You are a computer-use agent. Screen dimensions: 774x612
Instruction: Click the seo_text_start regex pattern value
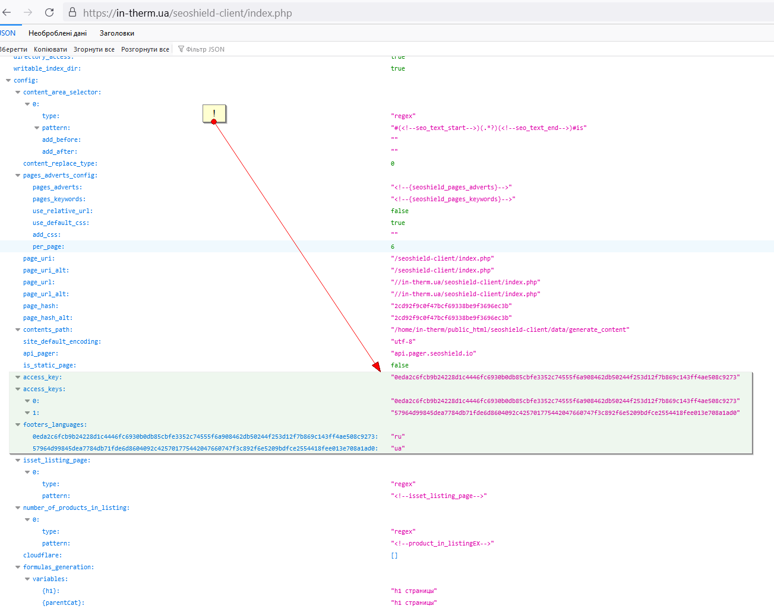489,128
